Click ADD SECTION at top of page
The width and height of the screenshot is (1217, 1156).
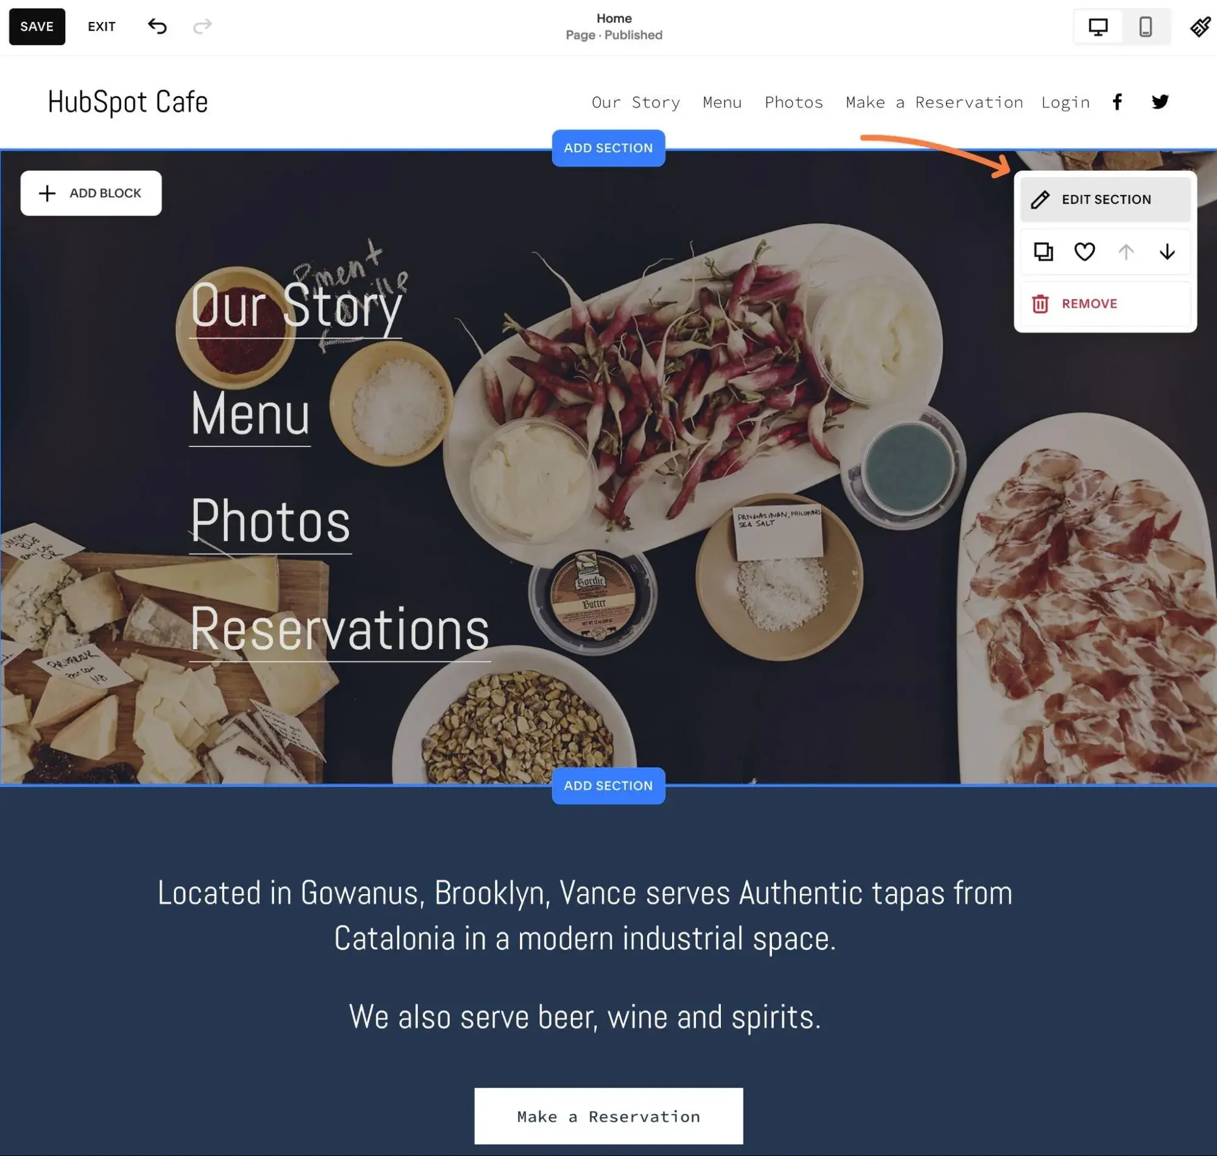pyautogui.click(x=608, y=148)
